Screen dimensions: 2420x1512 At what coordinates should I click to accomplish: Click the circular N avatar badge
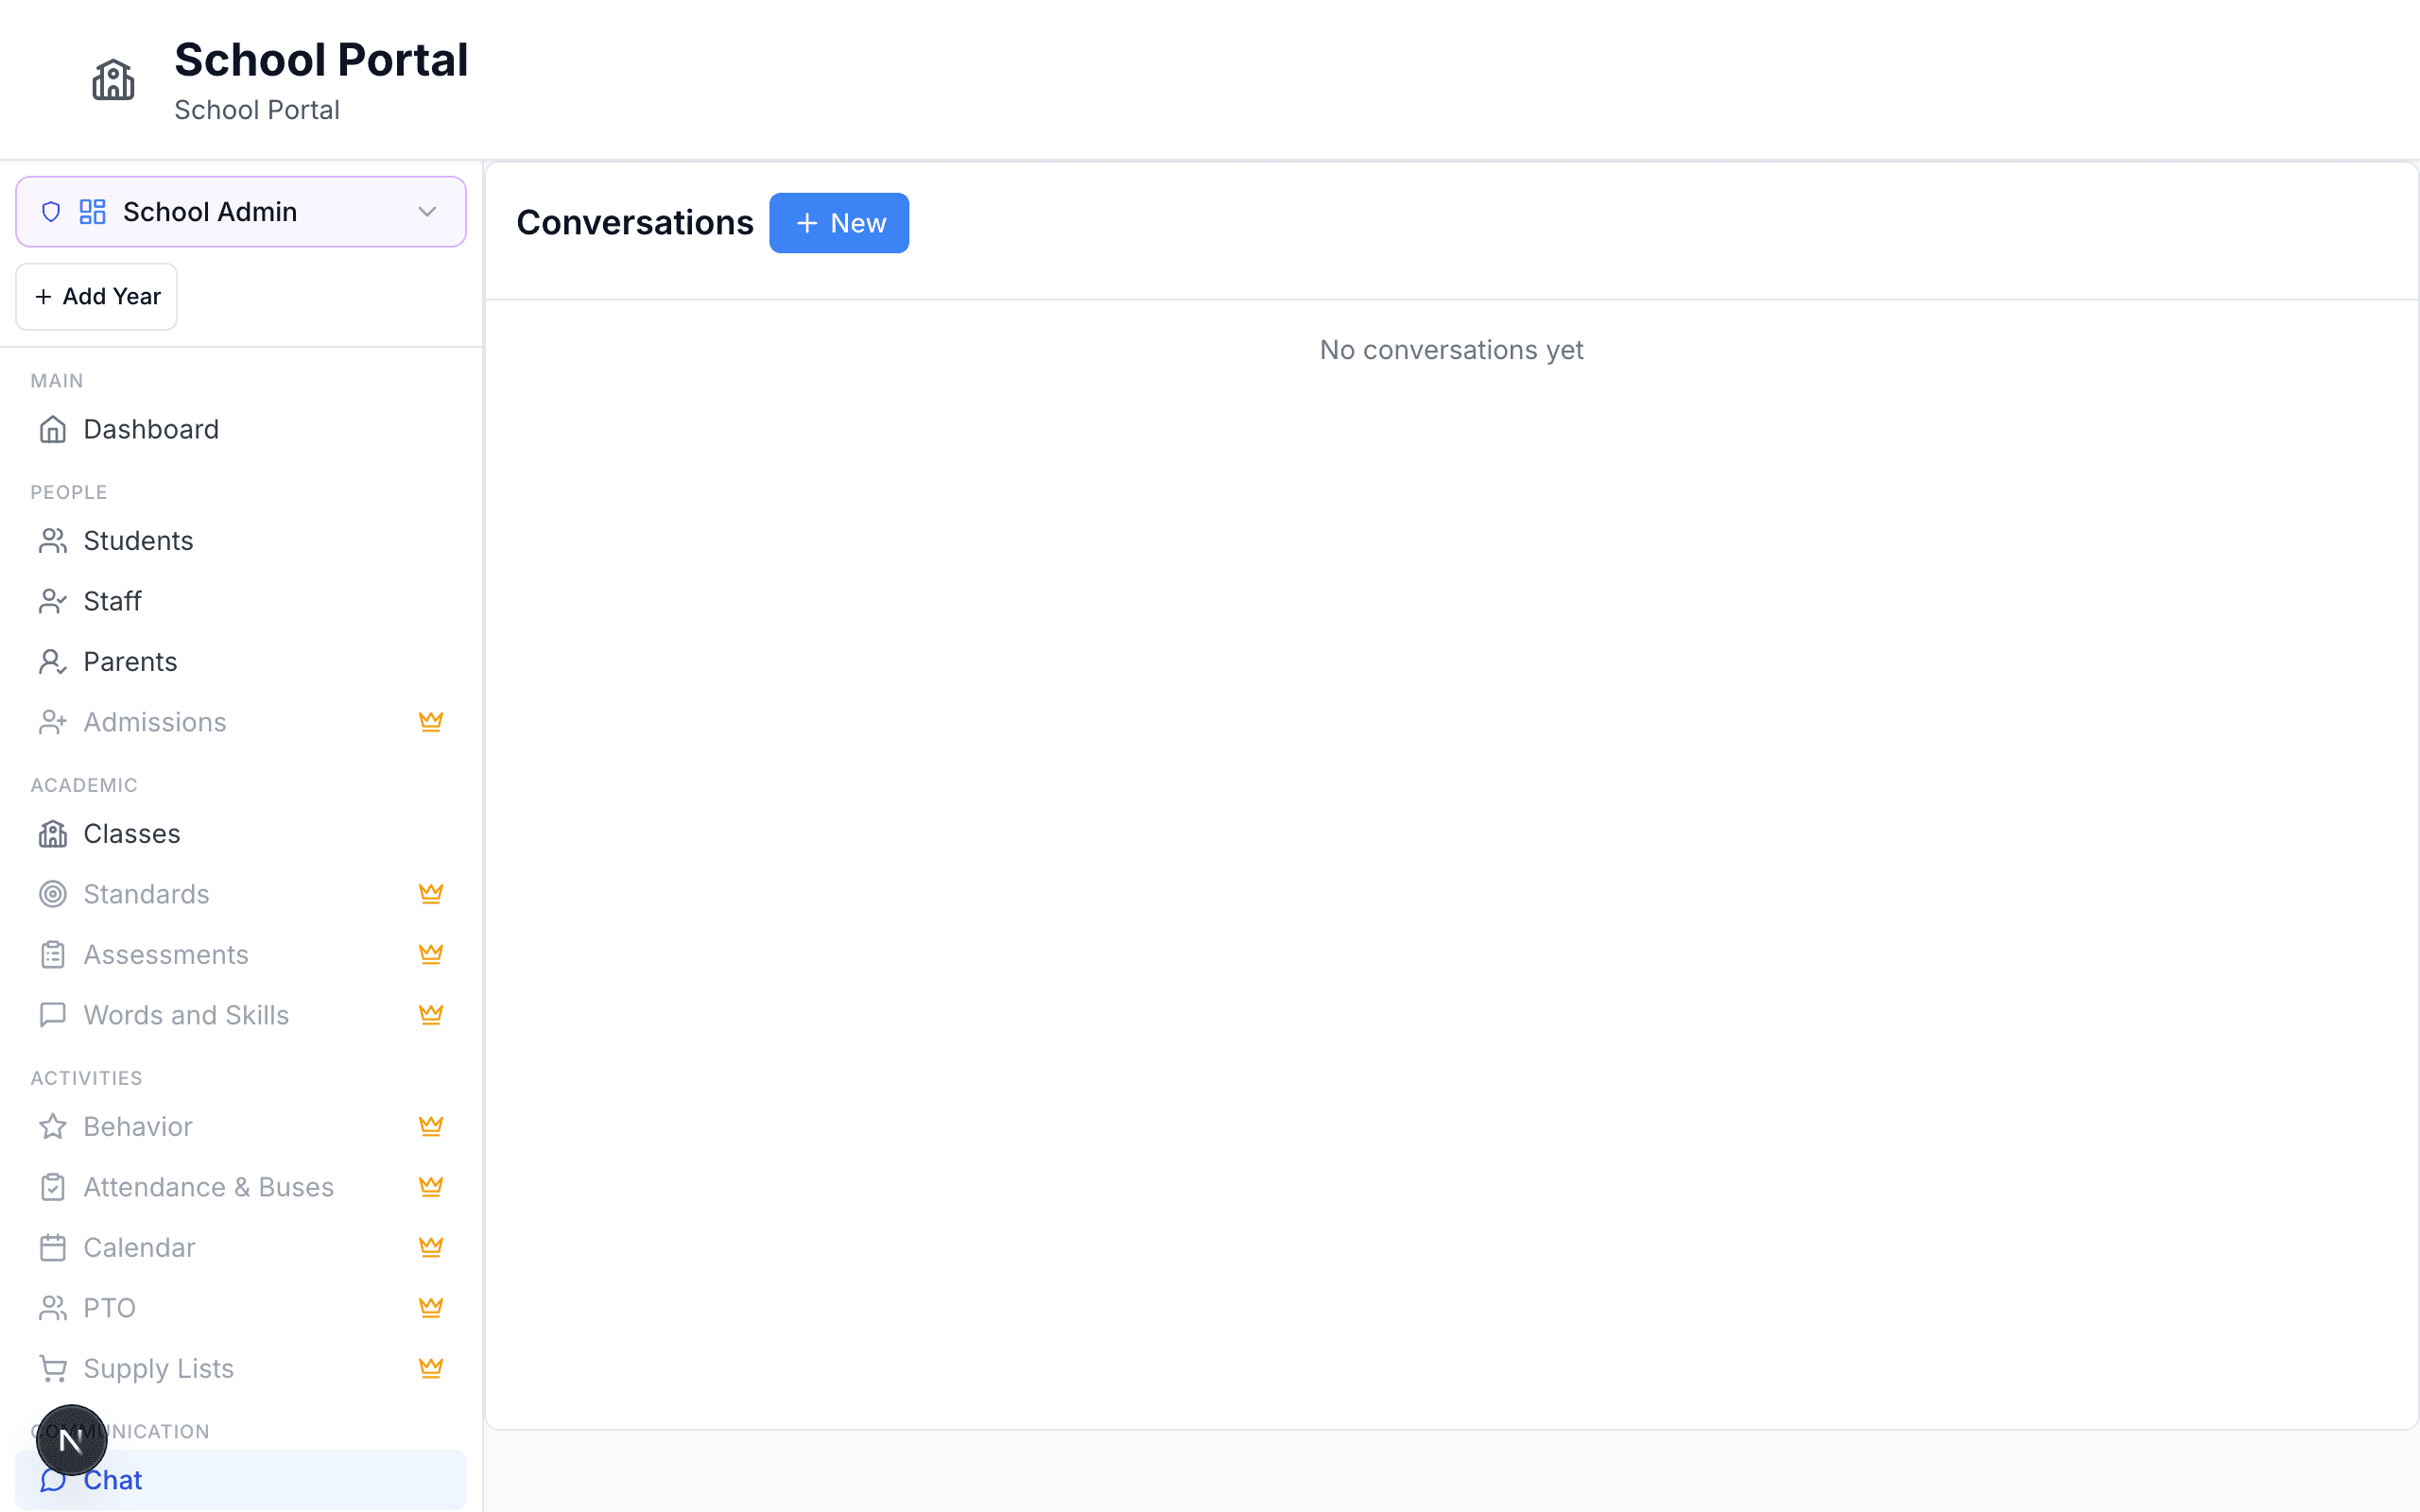(70, 1440)
